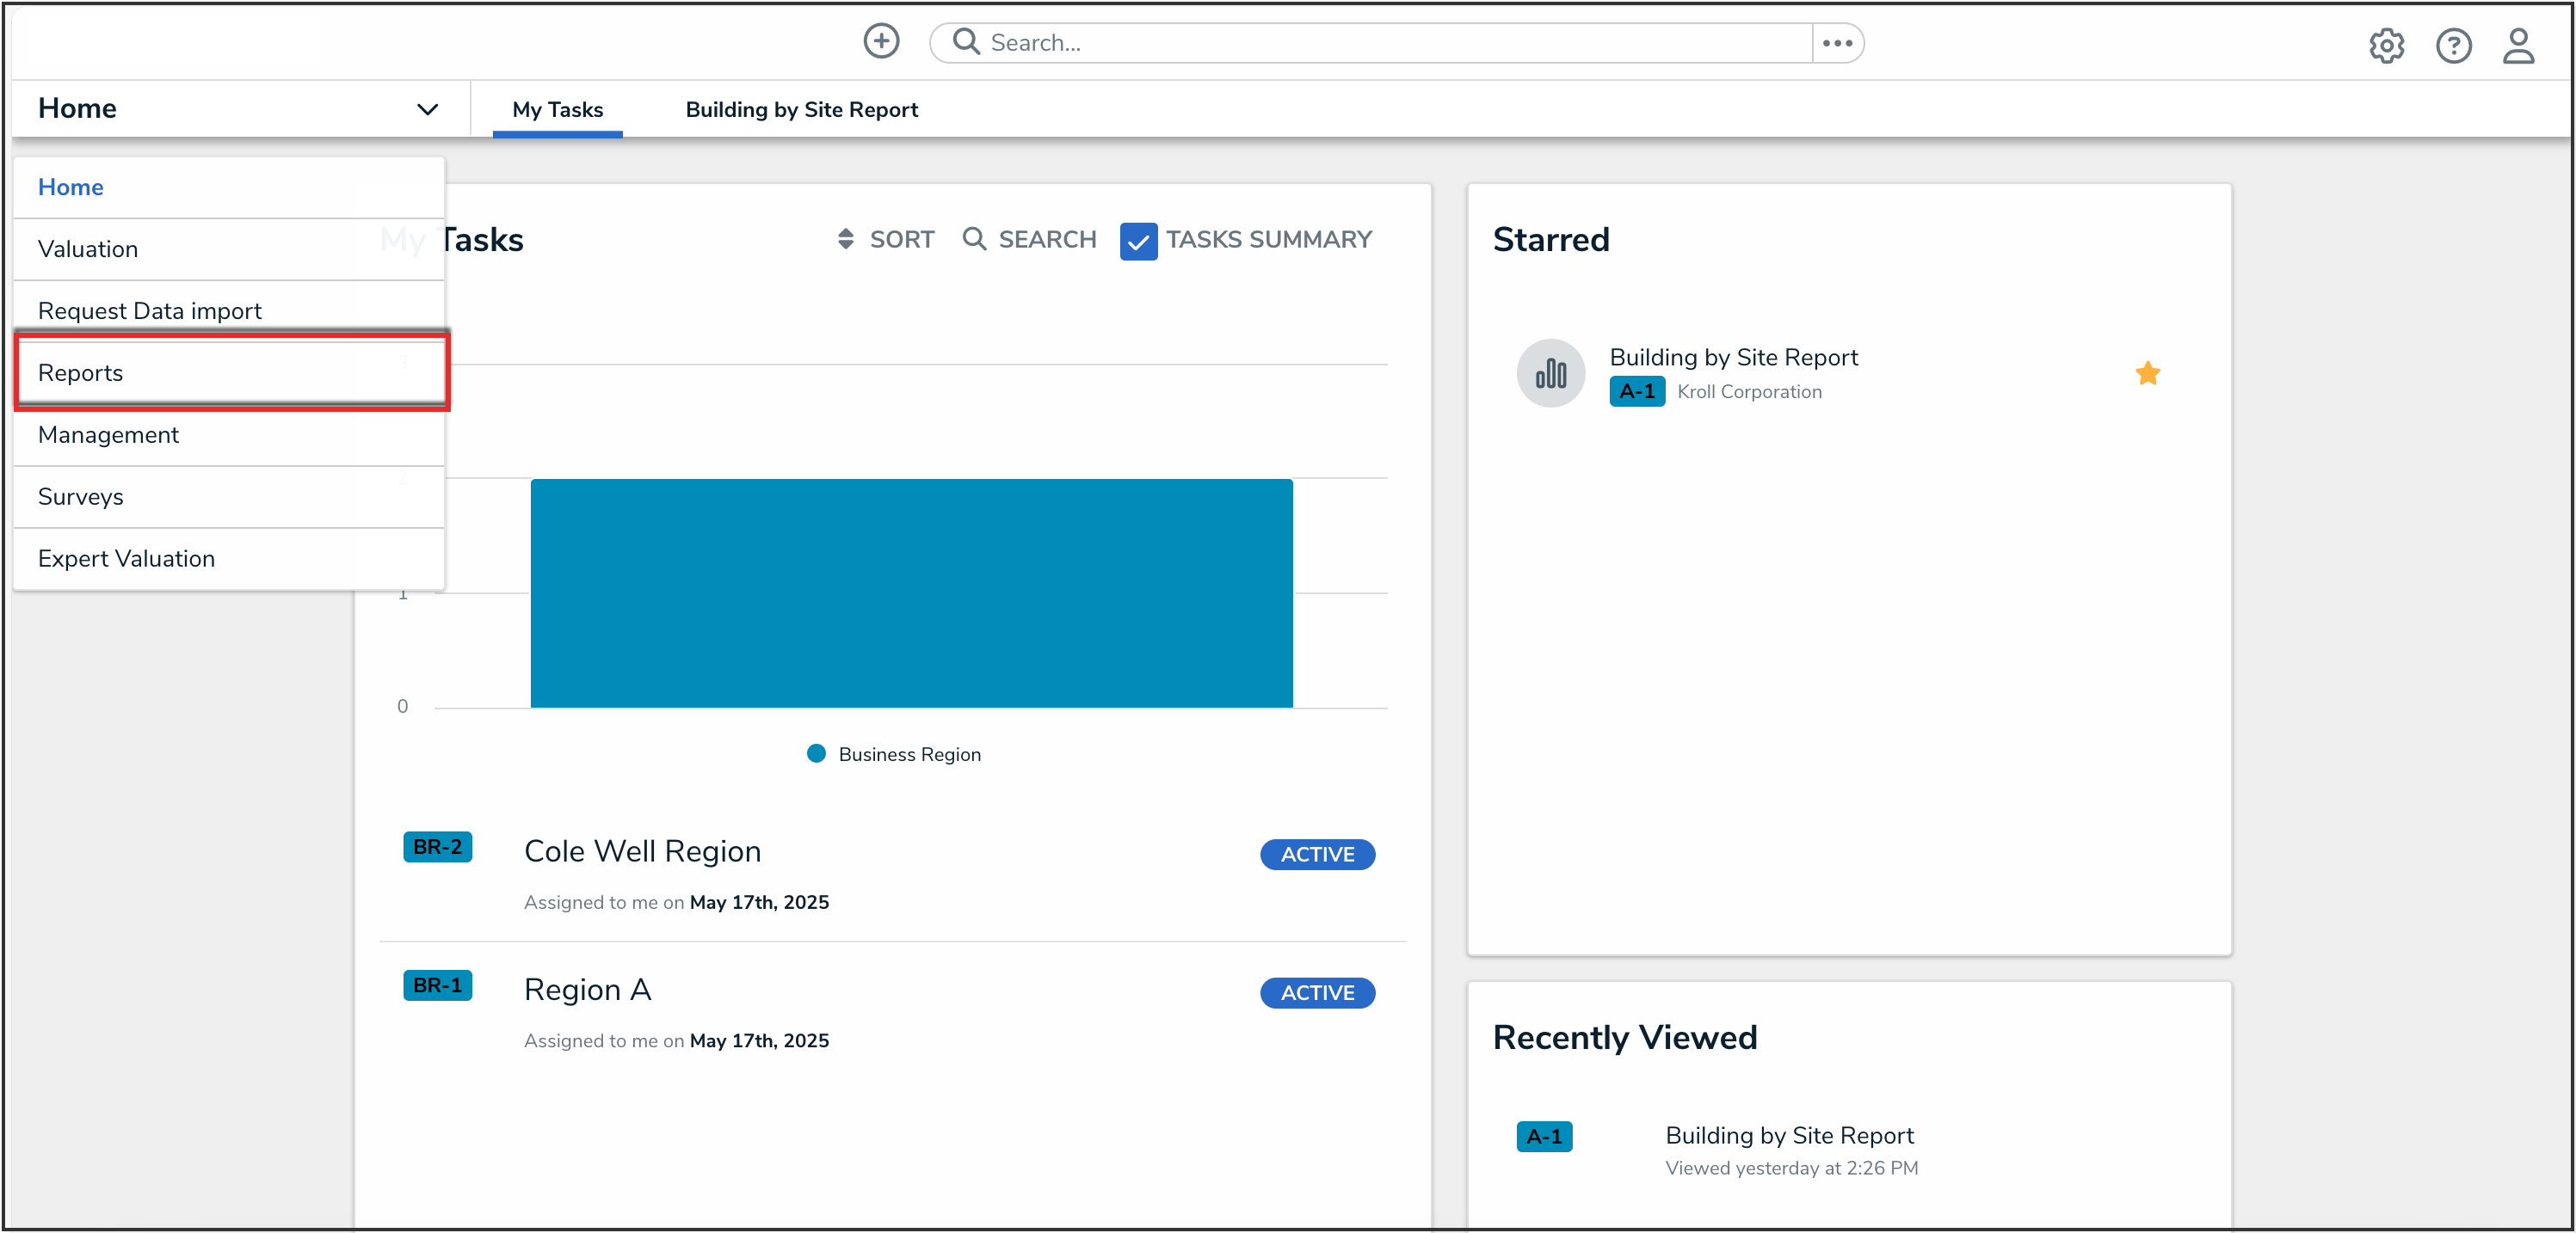Image resolution: width=2576 pixels, height=1233 pixels.
Task: Click the plus create-new icon
Action: (881, 42)
